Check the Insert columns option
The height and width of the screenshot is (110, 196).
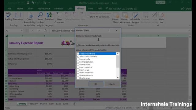coord(78,67)
